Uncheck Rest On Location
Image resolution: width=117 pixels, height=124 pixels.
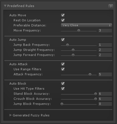click(x=63, y=20)
